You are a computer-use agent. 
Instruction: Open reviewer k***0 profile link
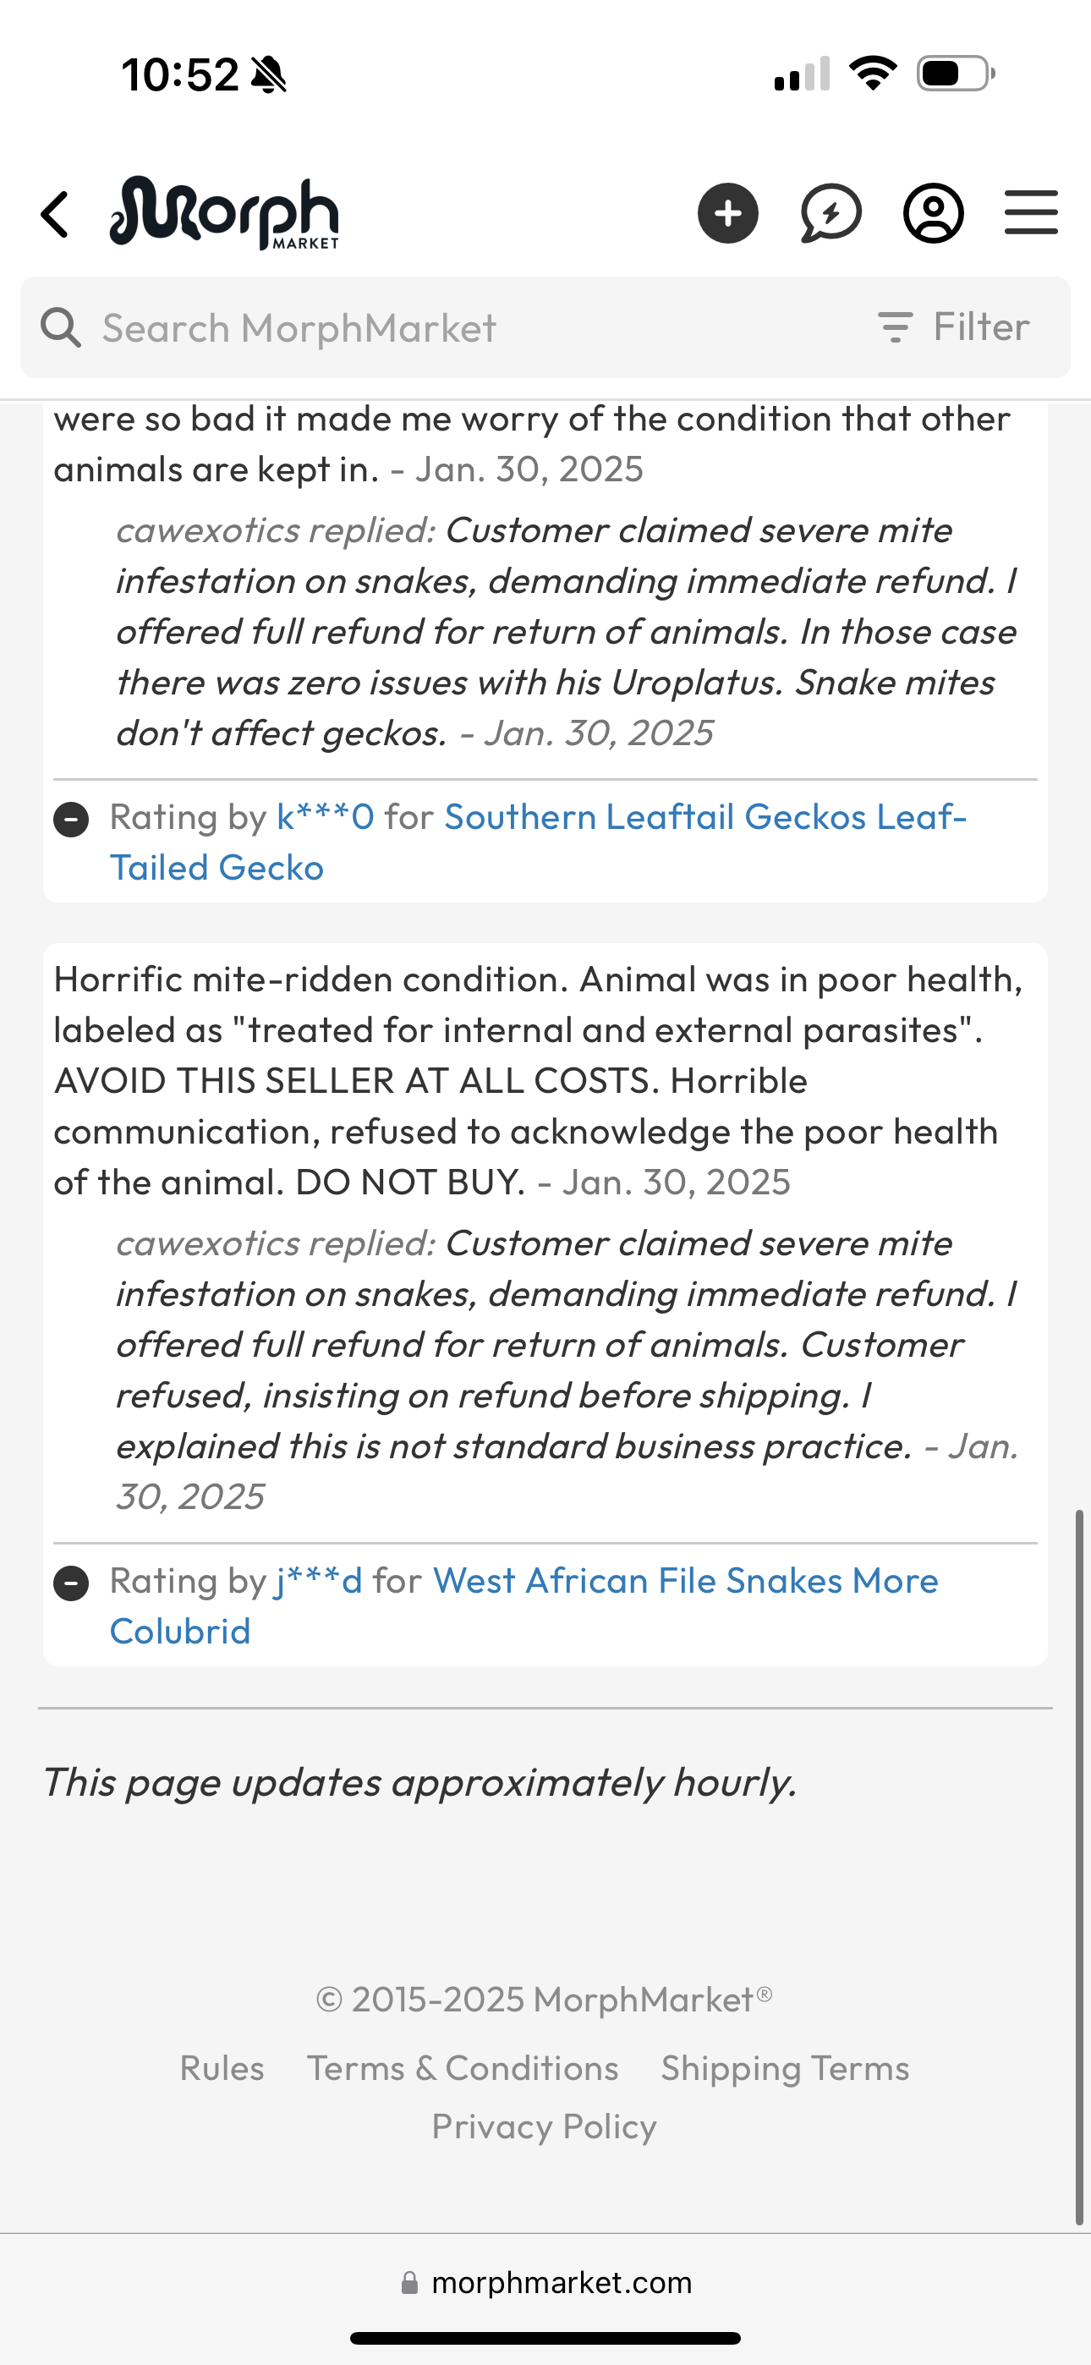pyautogui.click(x=325, y=817)
